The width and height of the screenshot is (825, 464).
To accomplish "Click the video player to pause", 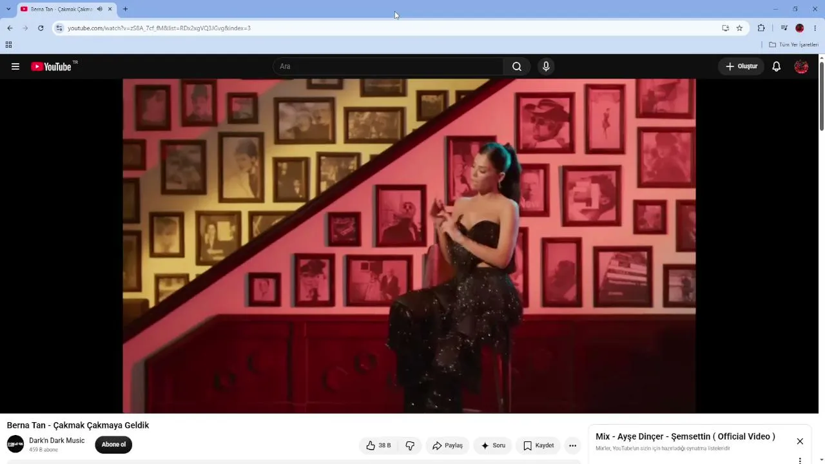I will coord(409,246).
